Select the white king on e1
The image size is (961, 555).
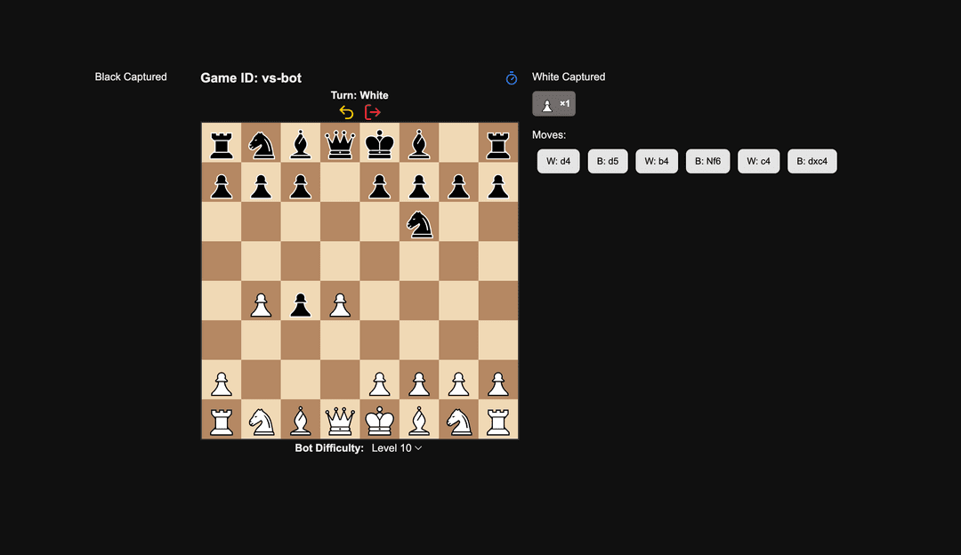point(379,420)
